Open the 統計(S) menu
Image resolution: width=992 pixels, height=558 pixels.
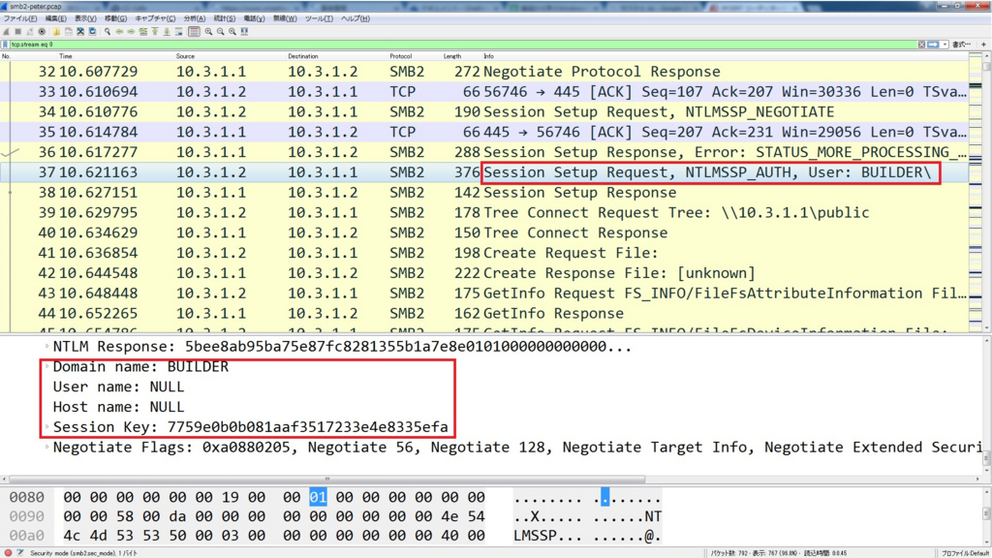pyautogui.click(x=224, y=19)
